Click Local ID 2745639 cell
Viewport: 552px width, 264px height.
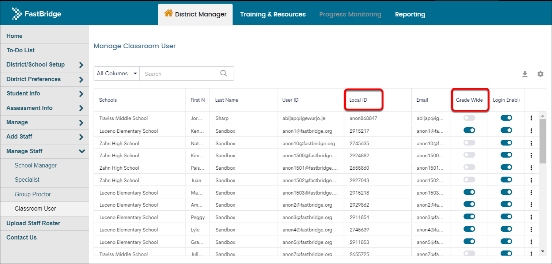click(359, 230)
